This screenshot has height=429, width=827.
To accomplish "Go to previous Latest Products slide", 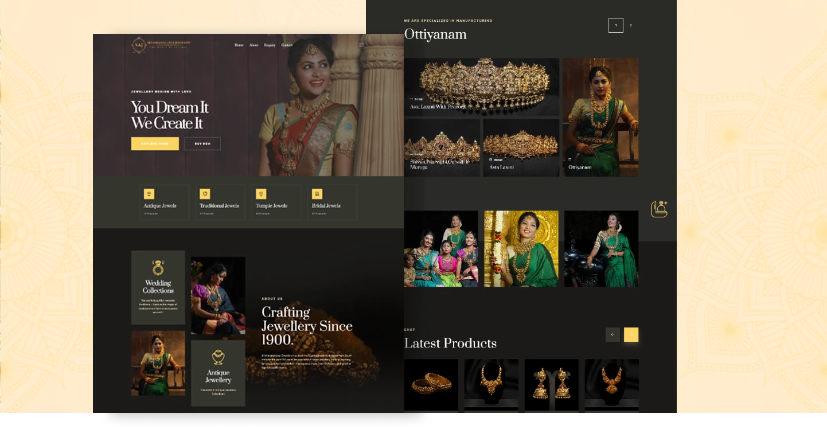I will tap(613, 334).
